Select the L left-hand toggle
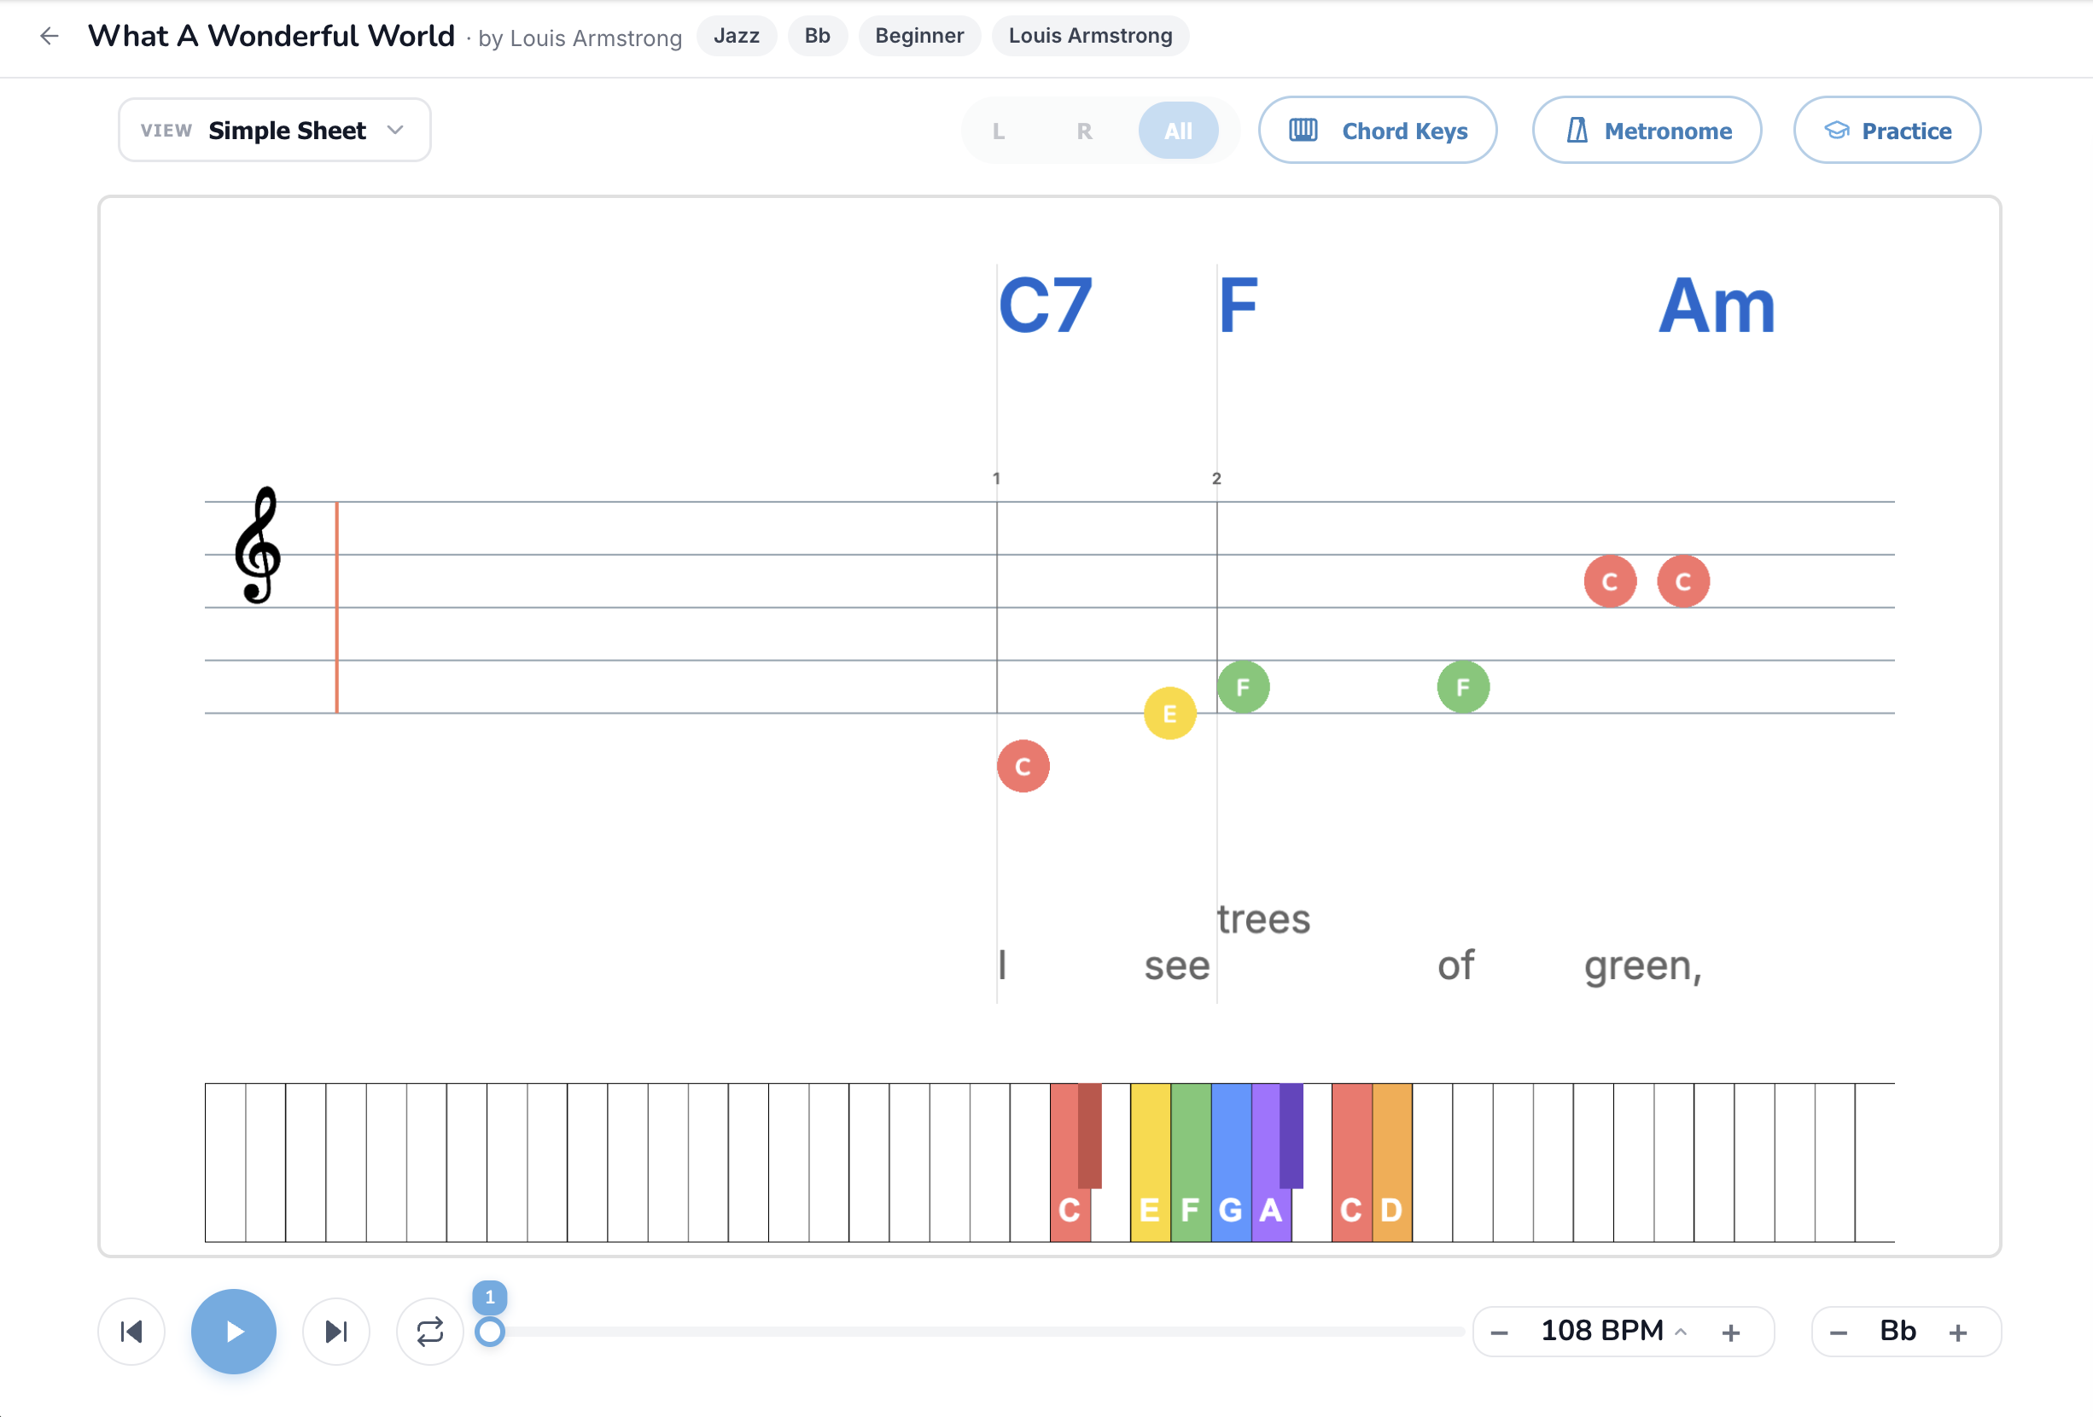This screenshot has width=2093, height=1417. (998, 131)
